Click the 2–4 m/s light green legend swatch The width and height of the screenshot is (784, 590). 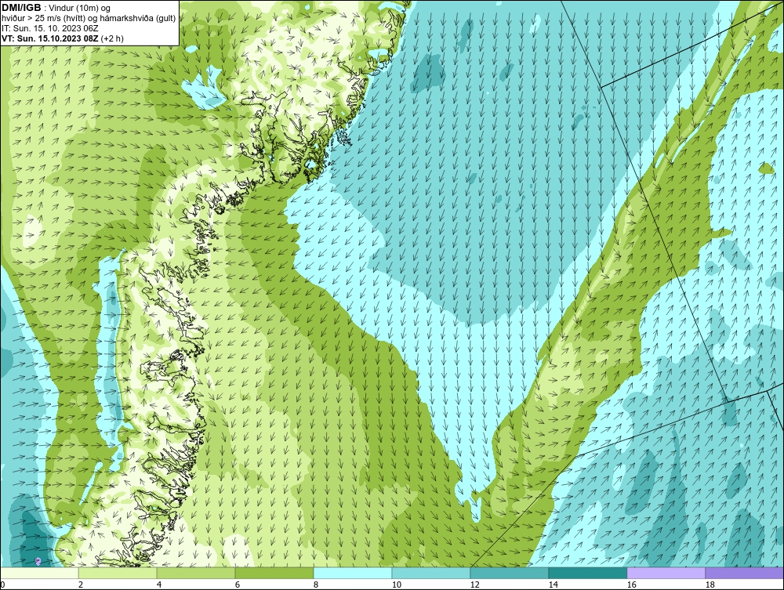coord(118,573)
